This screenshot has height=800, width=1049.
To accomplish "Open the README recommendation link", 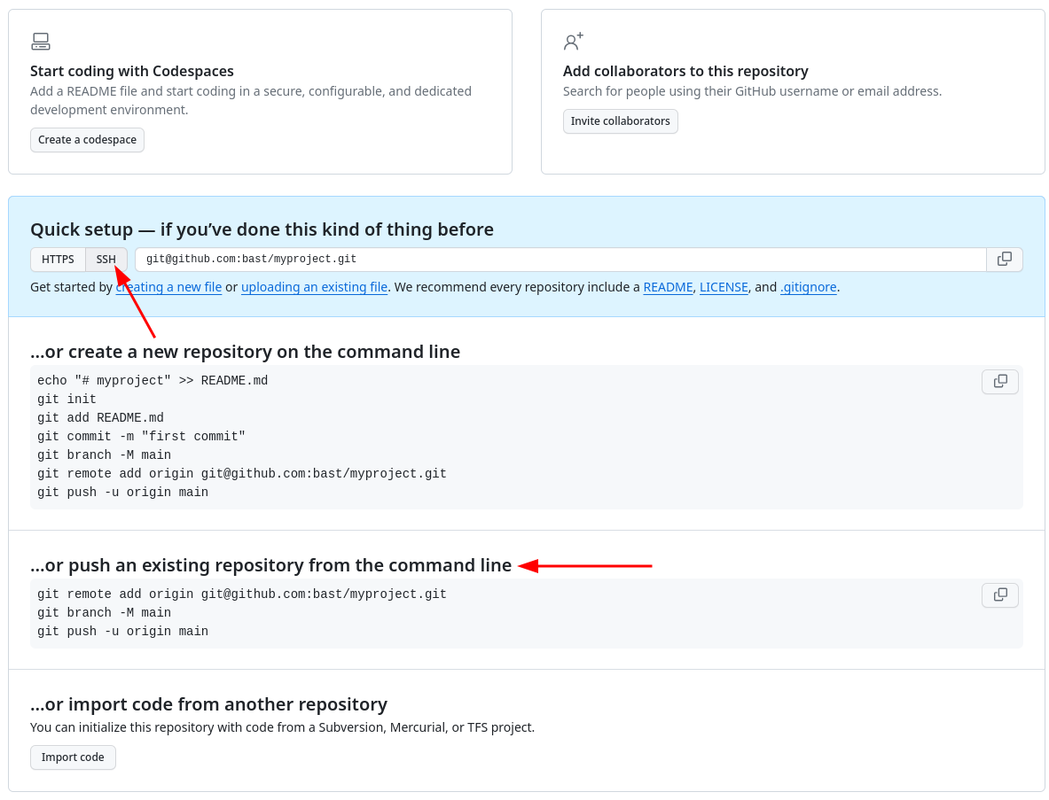I will pyautogui.click(x=668, y=287).
